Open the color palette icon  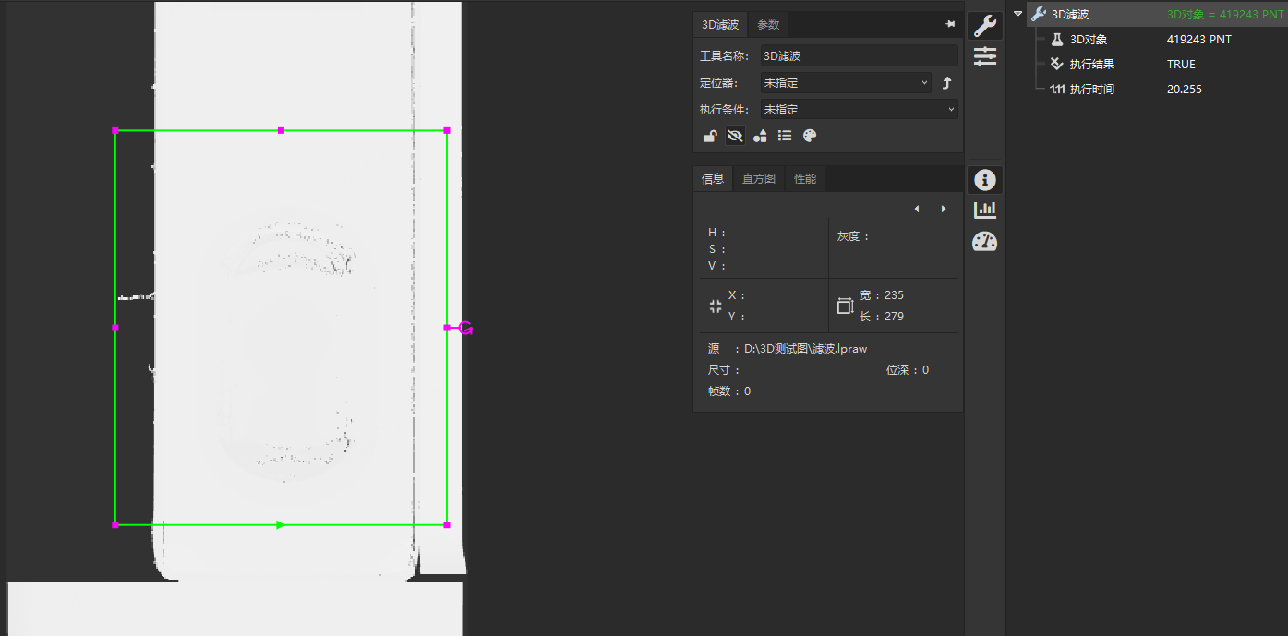coord(810,136)
